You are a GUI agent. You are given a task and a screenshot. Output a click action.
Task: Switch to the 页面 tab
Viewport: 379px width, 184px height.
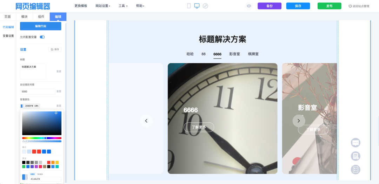[x=8, y=17]
